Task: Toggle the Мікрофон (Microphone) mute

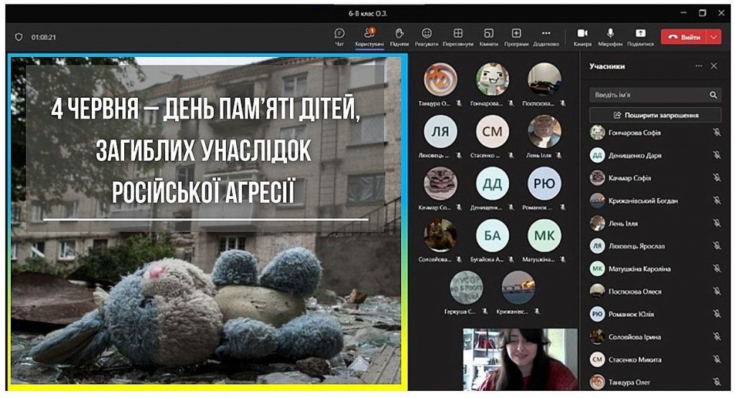Action: pyautogui.click(x=610, y=34)
